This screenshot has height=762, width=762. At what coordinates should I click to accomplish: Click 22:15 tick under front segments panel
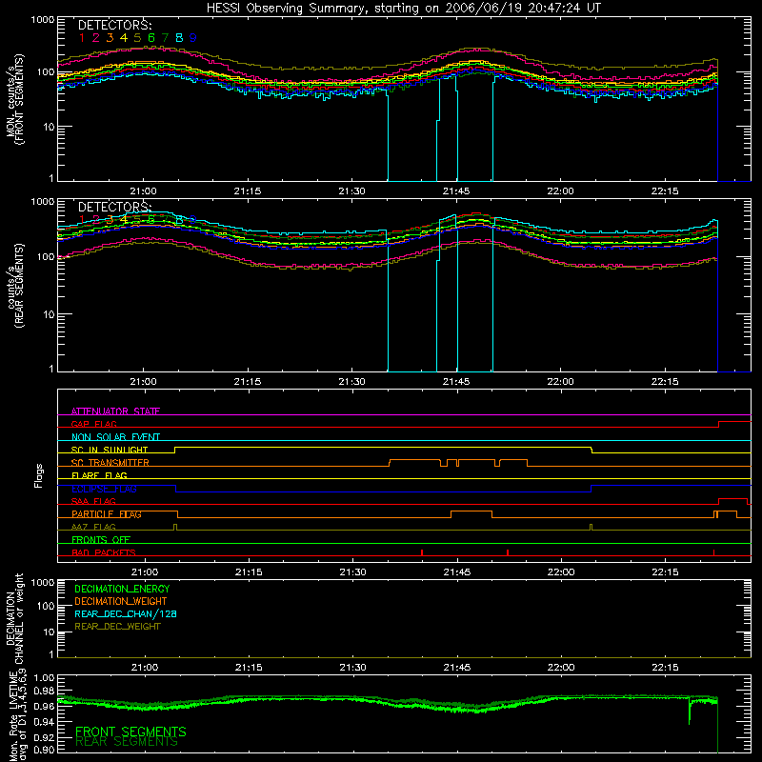coord(665,191)
